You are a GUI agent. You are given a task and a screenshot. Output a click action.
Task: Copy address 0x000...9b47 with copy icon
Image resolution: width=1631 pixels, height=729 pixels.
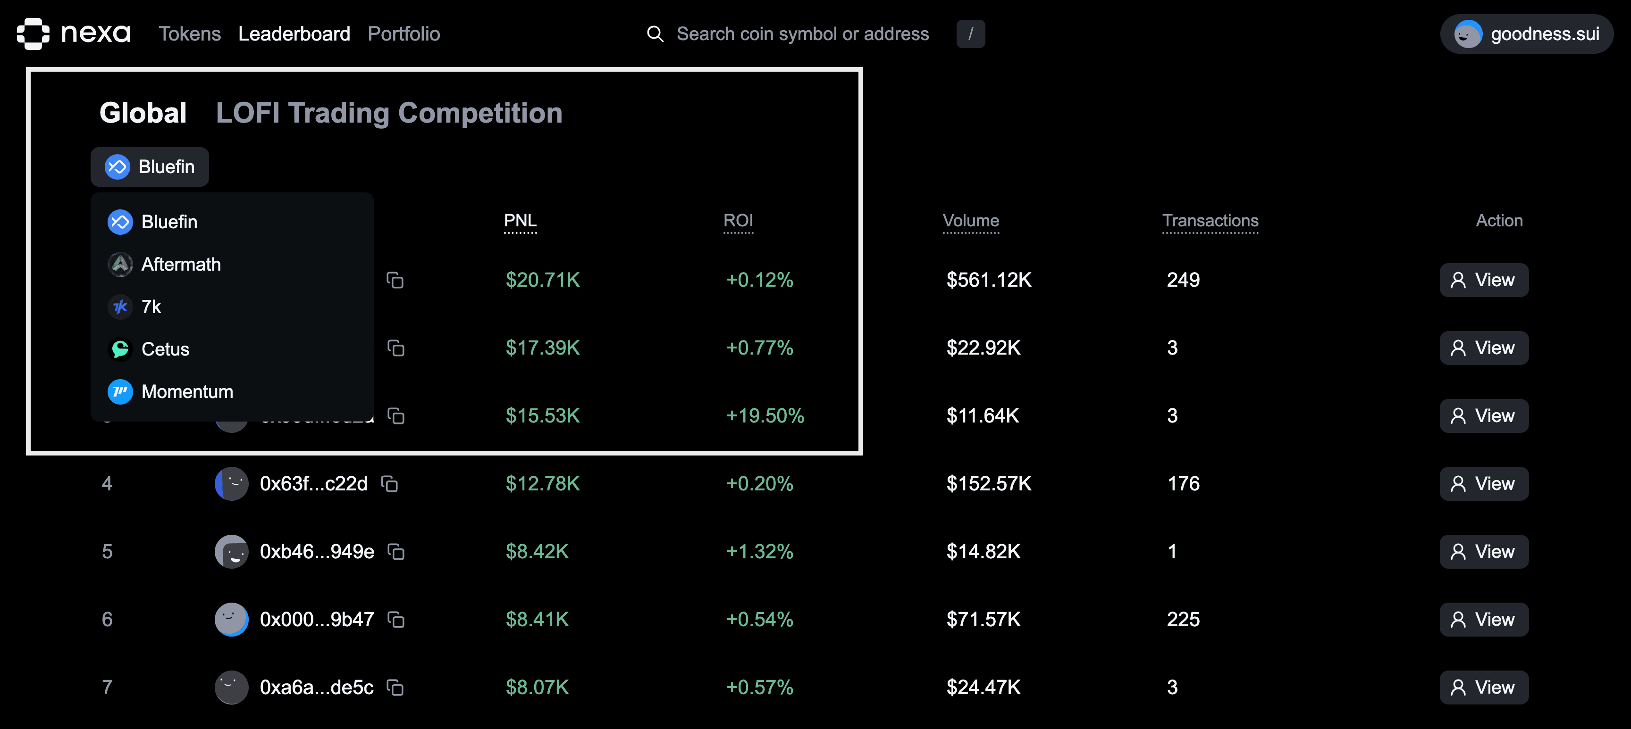[x=396, y=620]
